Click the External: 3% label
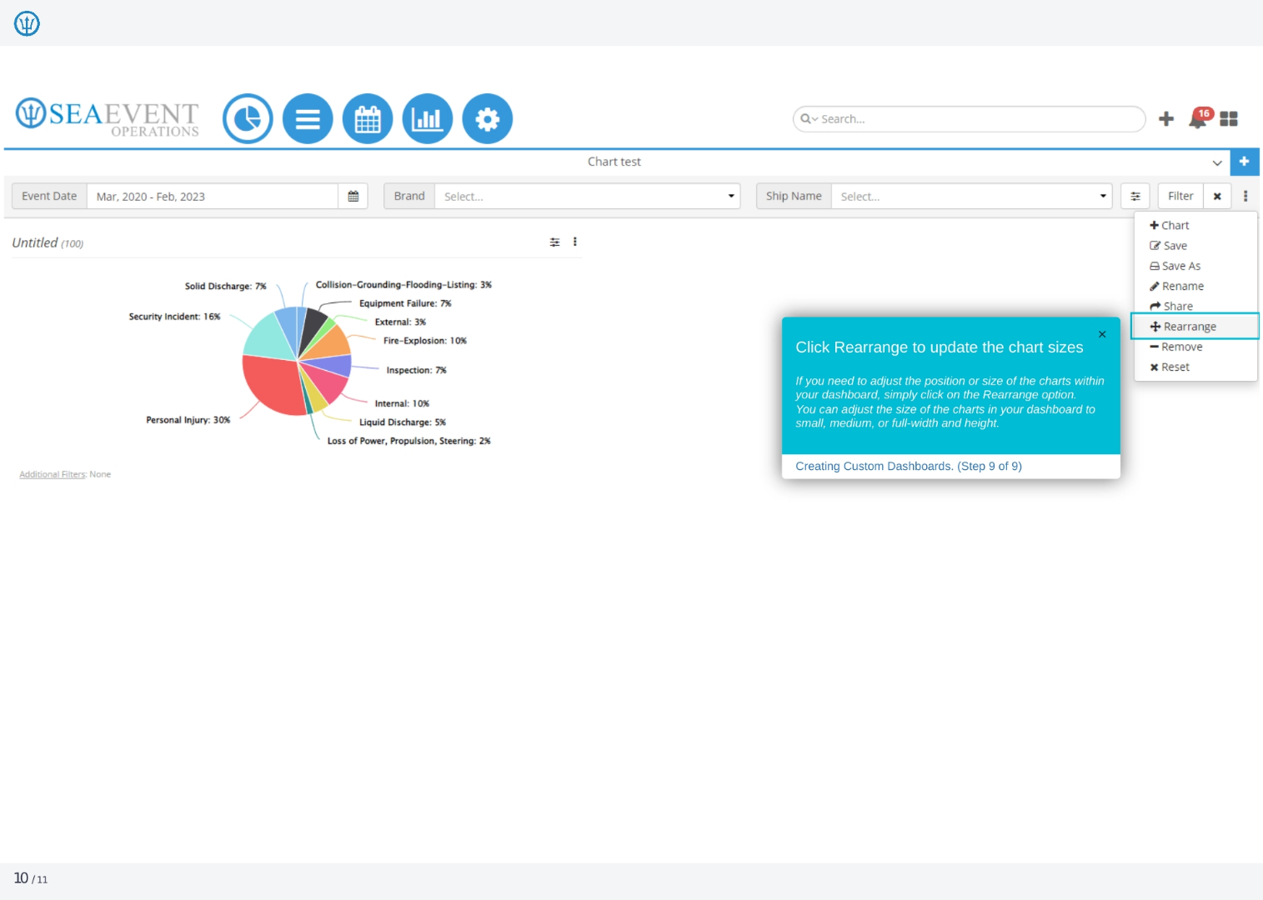 point(400,322)
